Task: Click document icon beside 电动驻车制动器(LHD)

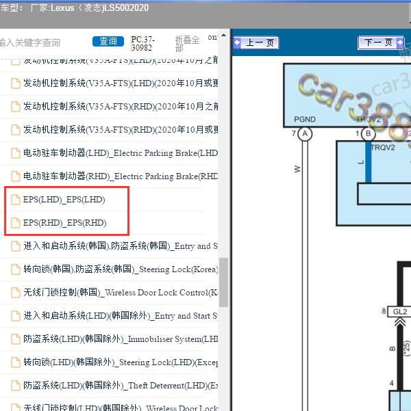Action: point(16,153)
